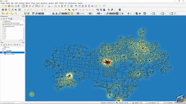Screen dimensions: 186x104
Task: Expand the OpenStreetMap layer entry
Action: pos(1,54)
